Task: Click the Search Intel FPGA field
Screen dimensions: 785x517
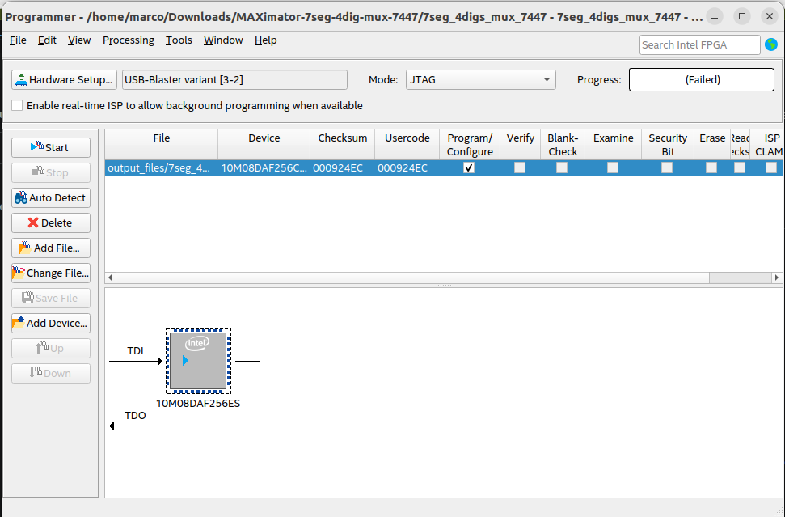Action: point(699,44)
